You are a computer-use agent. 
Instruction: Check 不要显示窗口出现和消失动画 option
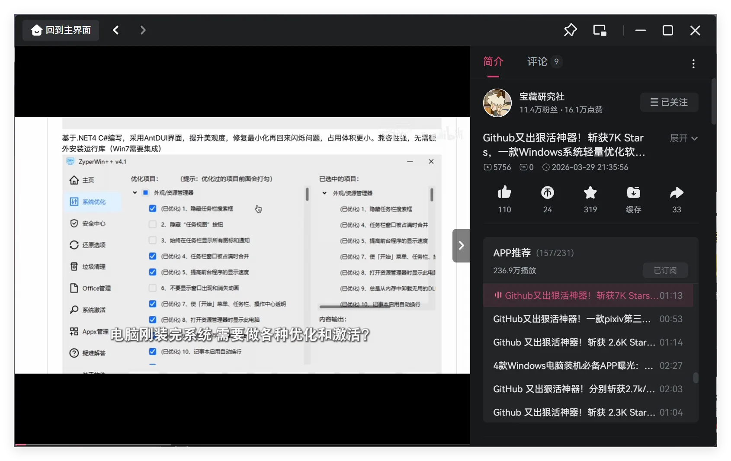[x=152, y=288]
